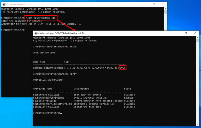The width and height of the screenshot is (201, 128).
Task: Click 'Shut down the system' description
Action: [87, 95]
